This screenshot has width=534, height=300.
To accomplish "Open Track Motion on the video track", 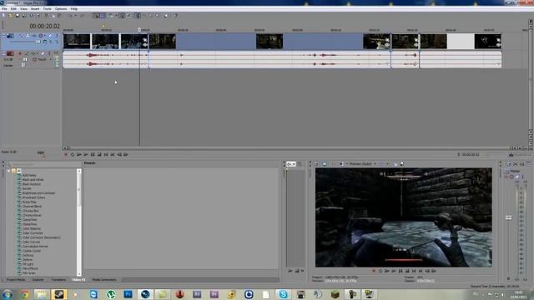I will click(x=28, y=35).
